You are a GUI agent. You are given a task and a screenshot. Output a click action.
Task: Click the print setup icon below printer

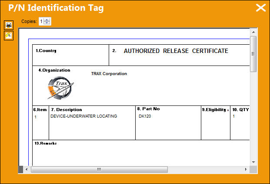pos(9,36)
